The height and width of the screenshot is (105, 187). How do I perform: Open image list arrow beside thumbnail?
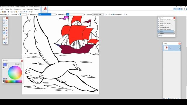(49, 9)
